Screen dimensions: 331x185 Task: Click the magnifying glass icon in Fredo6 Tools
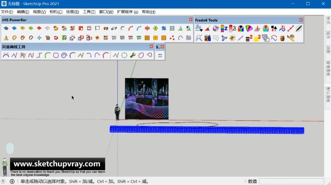point(199,38)
